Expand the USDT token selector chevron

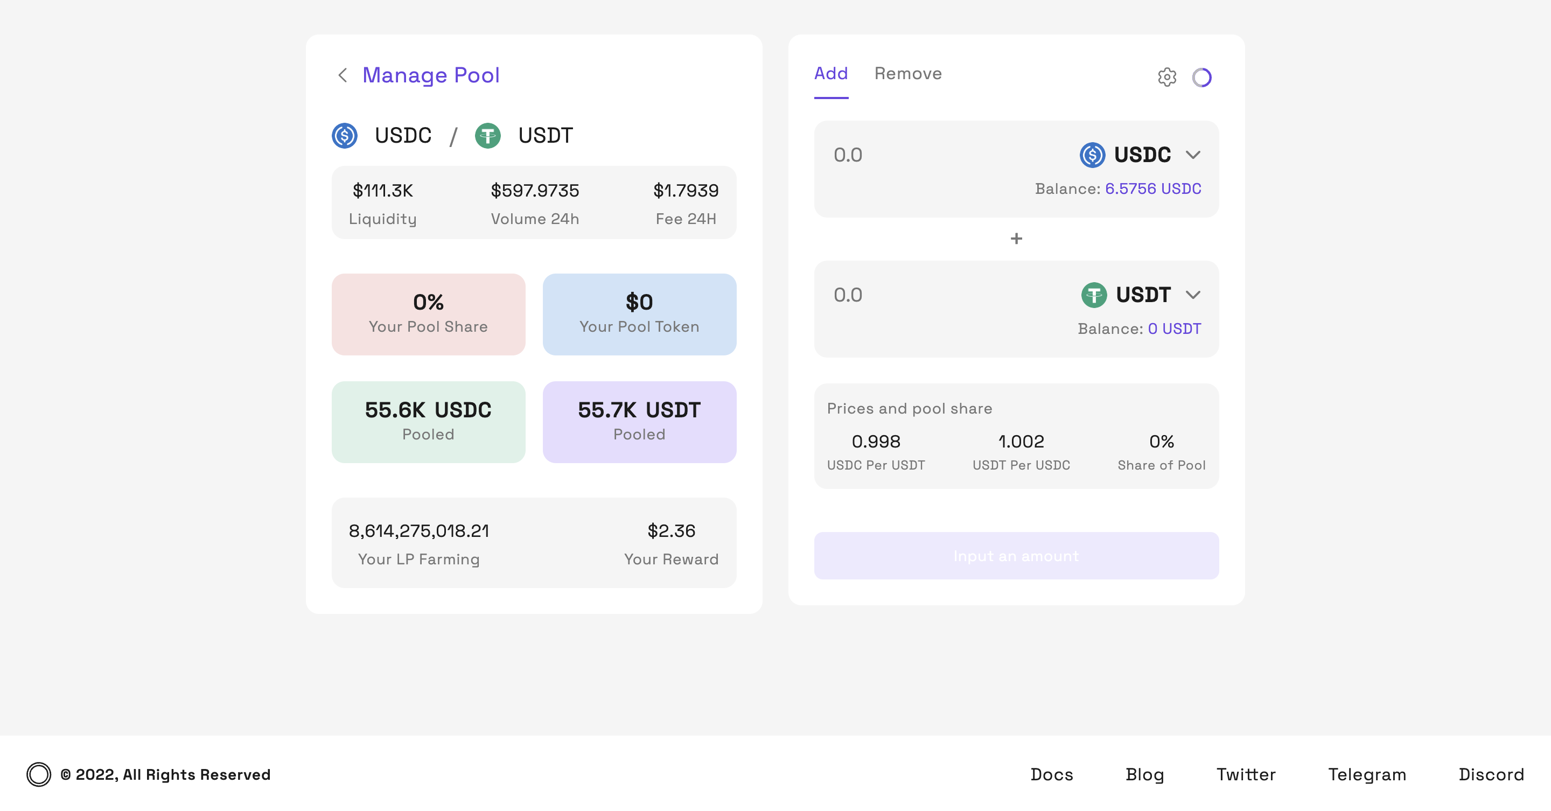(x=1193, y=295)
